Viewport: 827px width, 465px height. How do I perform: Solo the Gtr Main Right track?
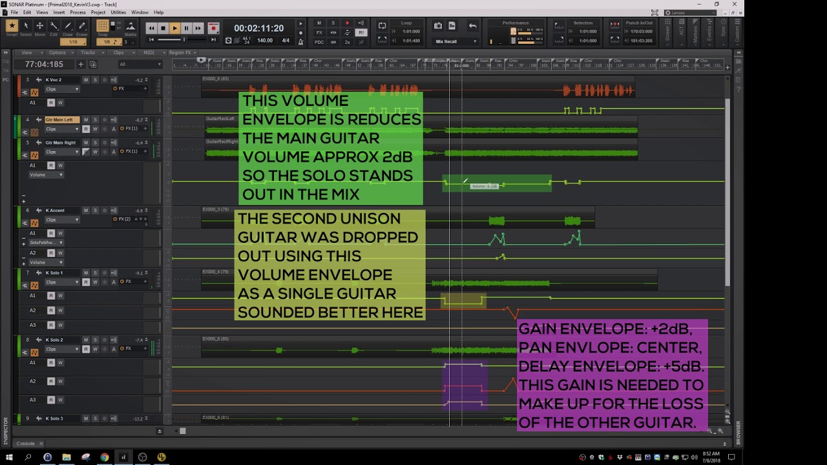tap(95, 143)
